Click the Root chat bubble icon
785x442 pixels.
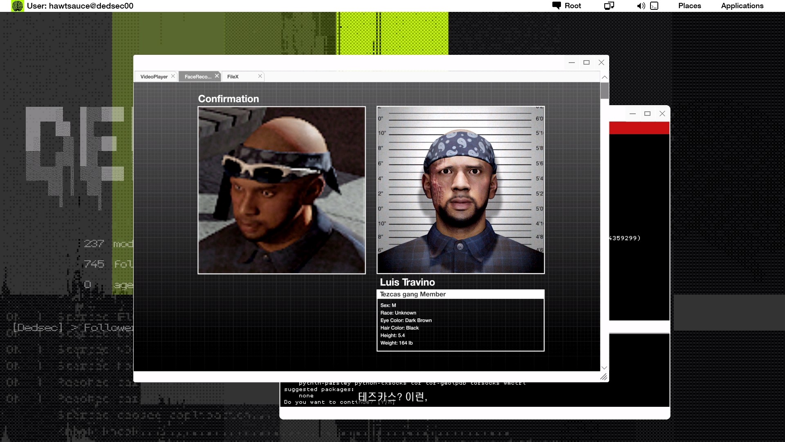(556, 5)
